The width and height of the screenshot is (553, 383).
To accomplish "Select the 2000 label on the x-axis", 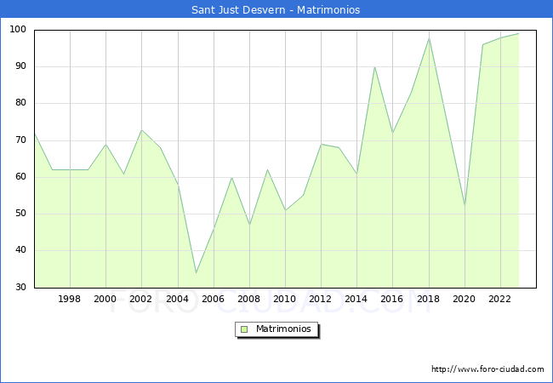I will [x=105, y=299].
